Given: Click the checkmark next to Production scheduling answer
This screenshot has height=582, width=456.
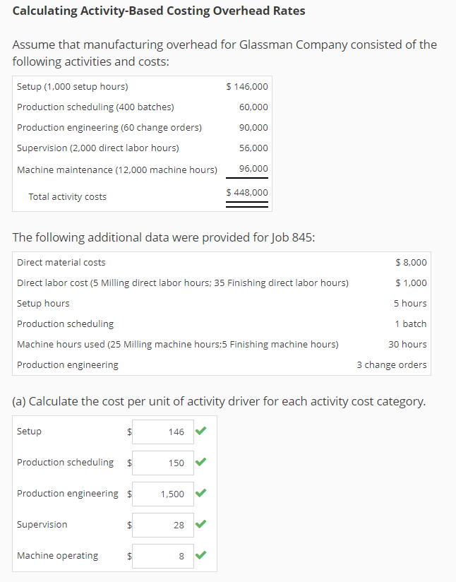Looking at the screenshot, I should (200, 463).
